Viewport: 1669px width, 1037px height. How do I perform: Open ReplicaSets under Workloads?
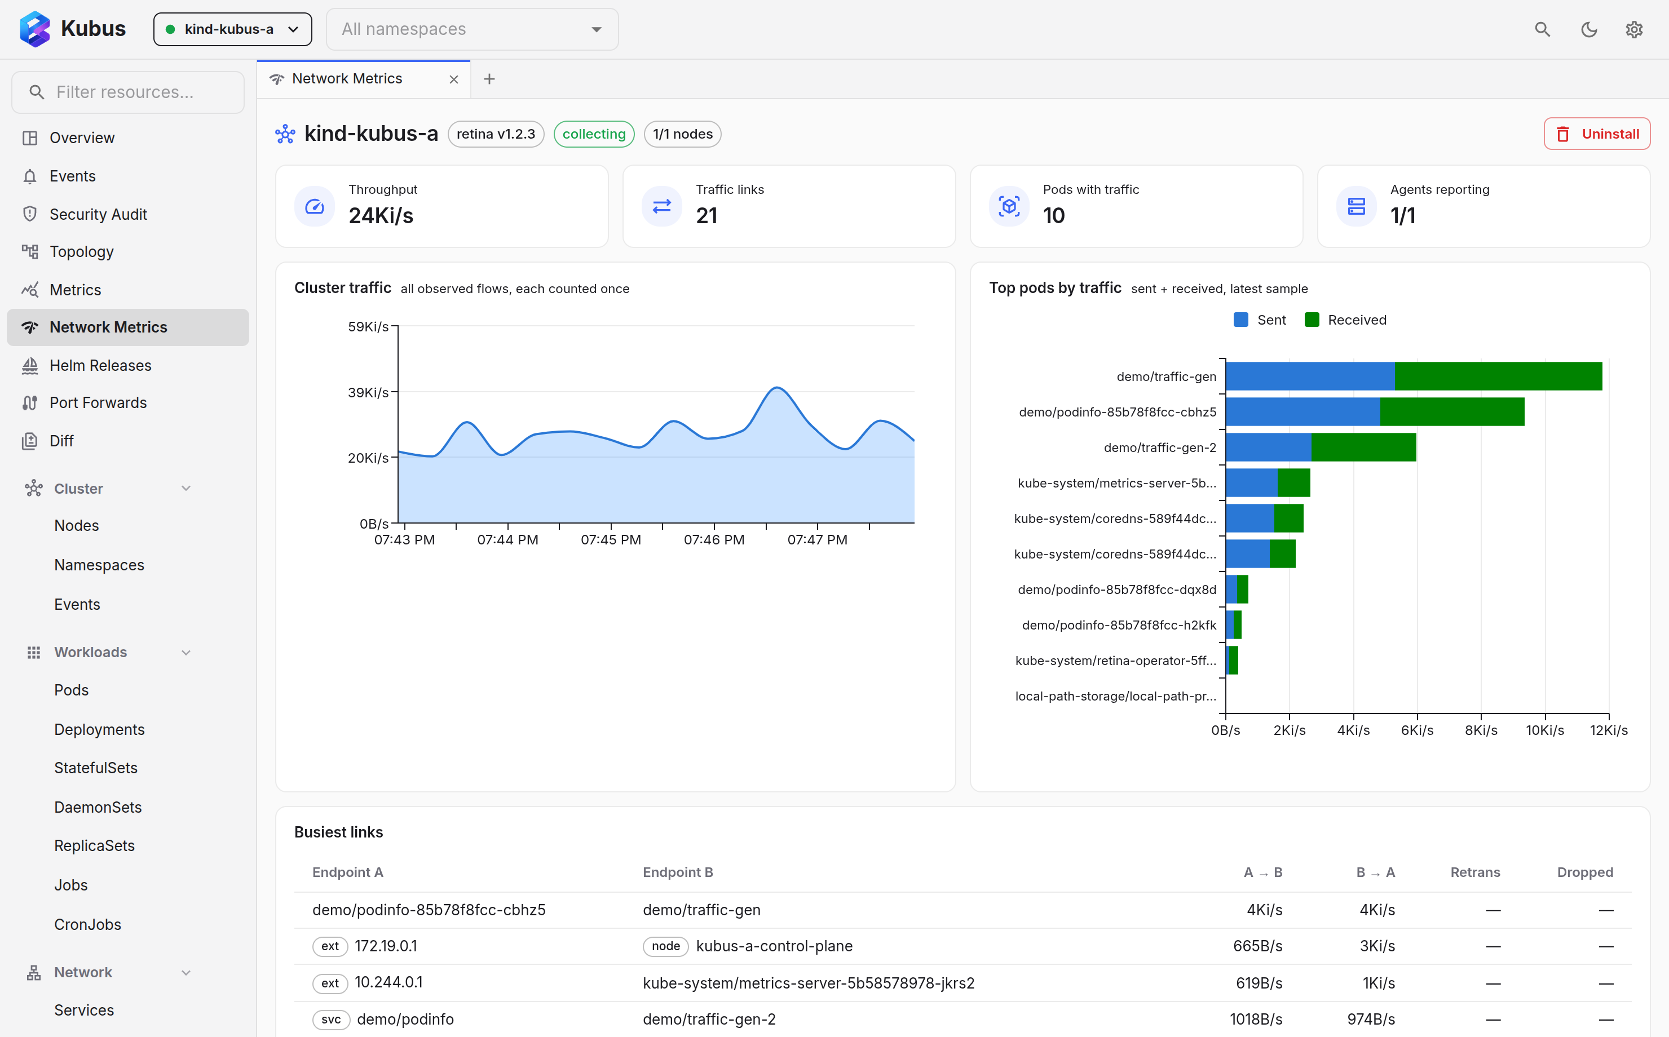[95, 845]
